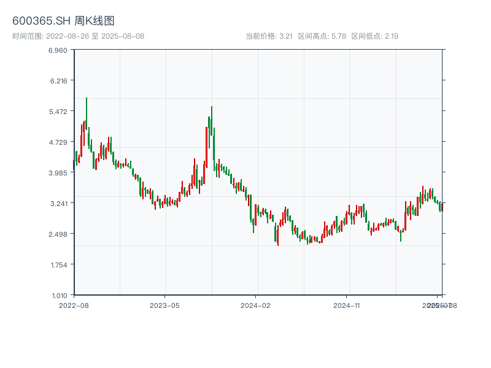Click the current price label 当前价格: 3.21

point(269,36)
